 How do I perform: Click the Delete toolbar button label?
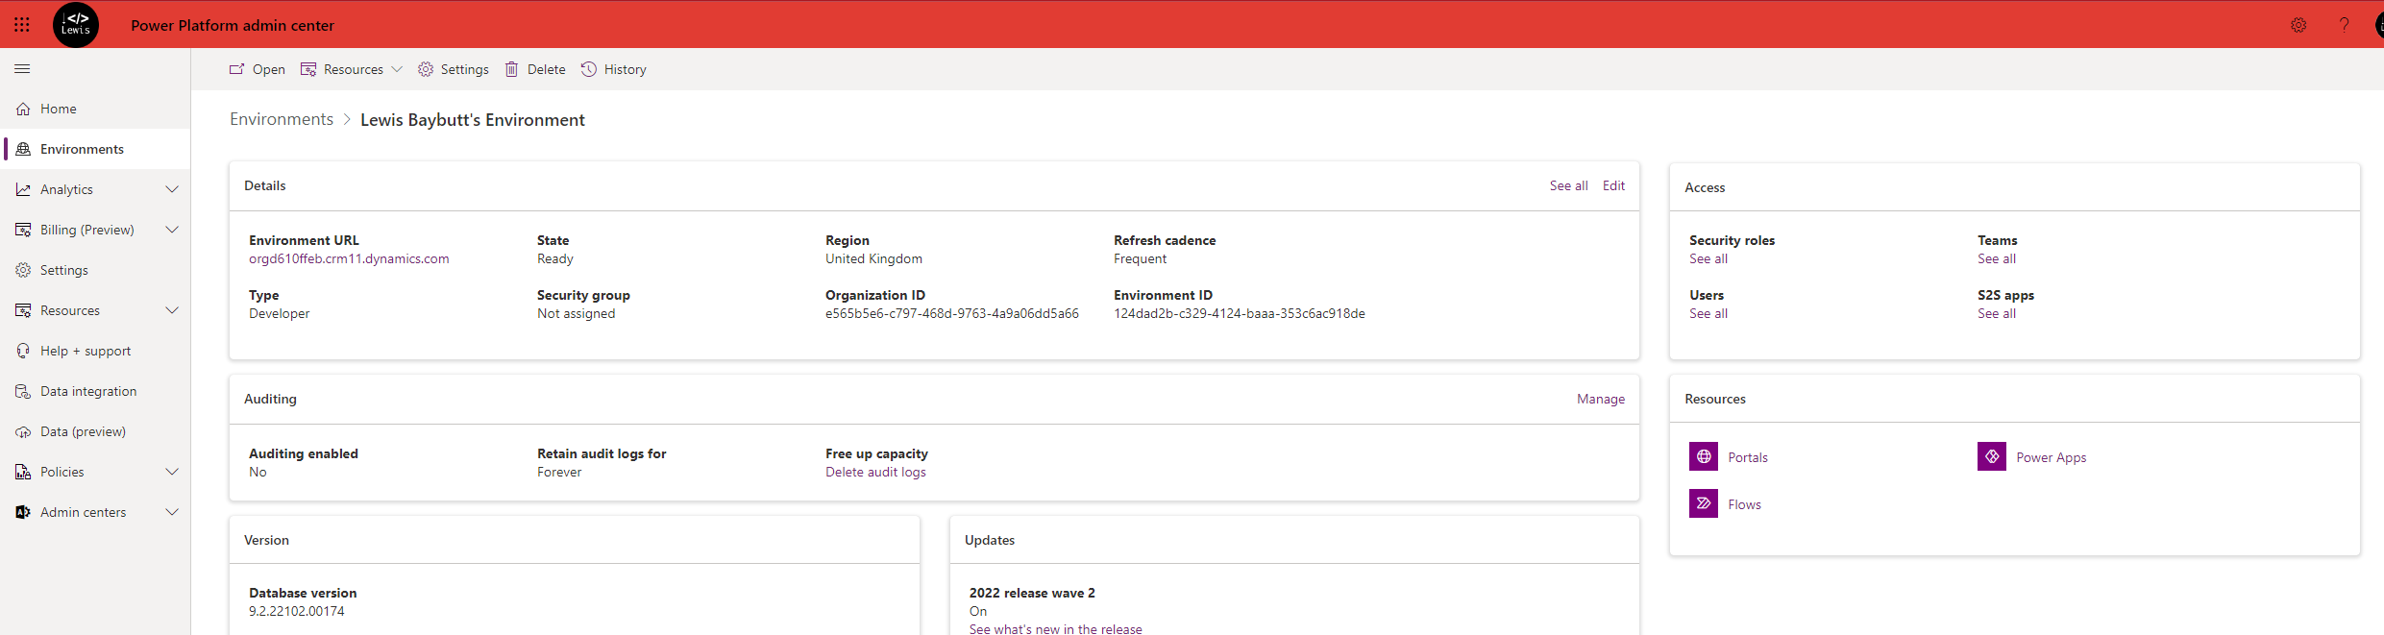coord(547,69)
